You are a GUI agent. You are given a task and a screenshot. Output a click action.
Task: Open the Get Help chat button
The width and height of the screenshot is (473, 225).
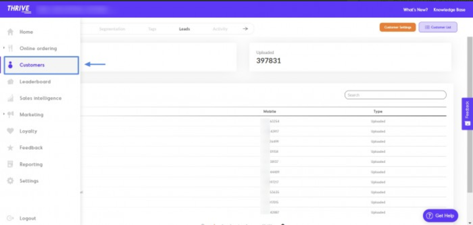(441, 216)
